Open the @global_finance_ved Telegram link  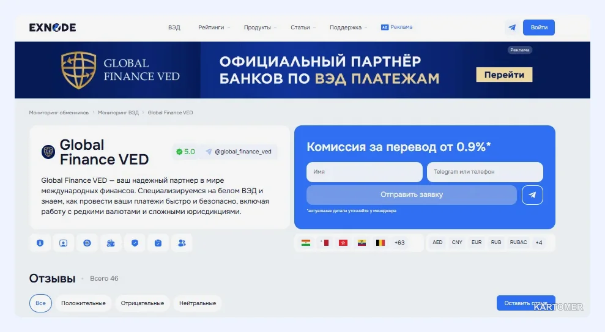pyautogui.click(x=239, y=152)
